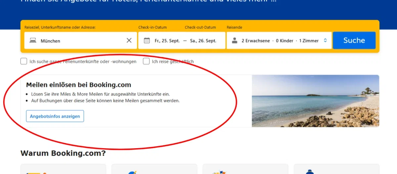397x174 pixels.
Task: Click the München destination input field
Action: [x=81, y=40]
